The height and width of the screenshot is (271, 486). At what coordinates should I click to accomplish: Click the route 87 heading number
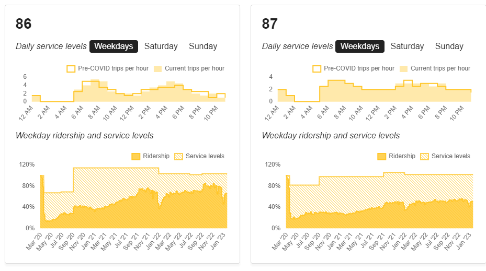(x=269, y=24)
